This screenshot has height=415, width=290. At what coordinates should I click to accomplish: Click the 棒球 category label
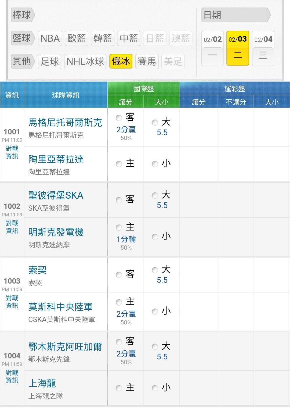(21, 15)
